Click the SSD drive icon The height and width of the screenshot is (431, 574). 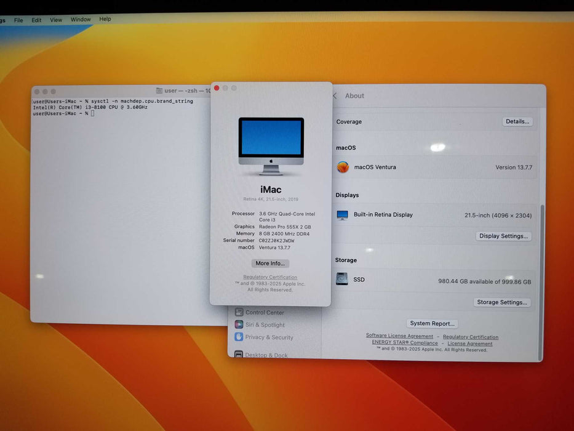[341, 279]
